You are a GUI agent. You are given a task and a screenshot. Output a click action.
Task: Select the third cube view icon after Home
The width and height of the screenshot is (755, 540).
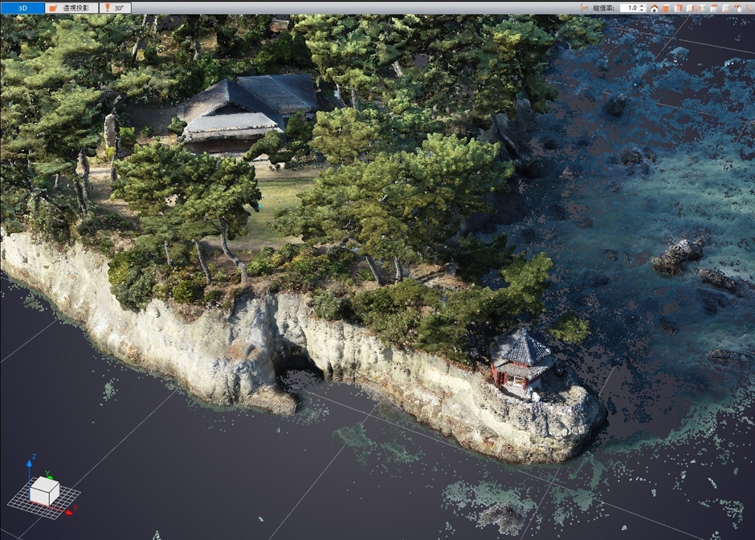pos(691,8)
